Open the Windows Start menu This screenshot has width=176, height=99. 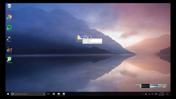point(8,94)
